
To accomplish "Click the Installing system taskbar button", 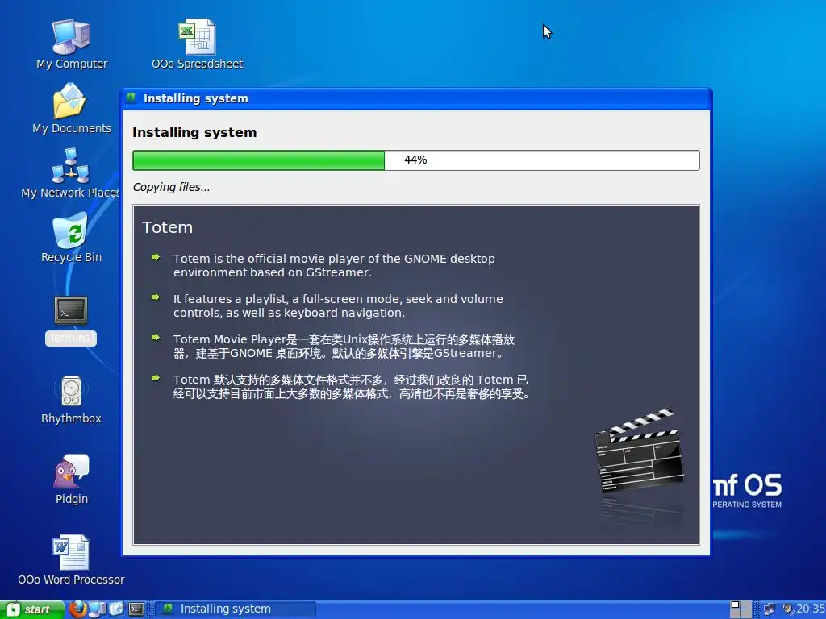I will click(x=236, y=609).
